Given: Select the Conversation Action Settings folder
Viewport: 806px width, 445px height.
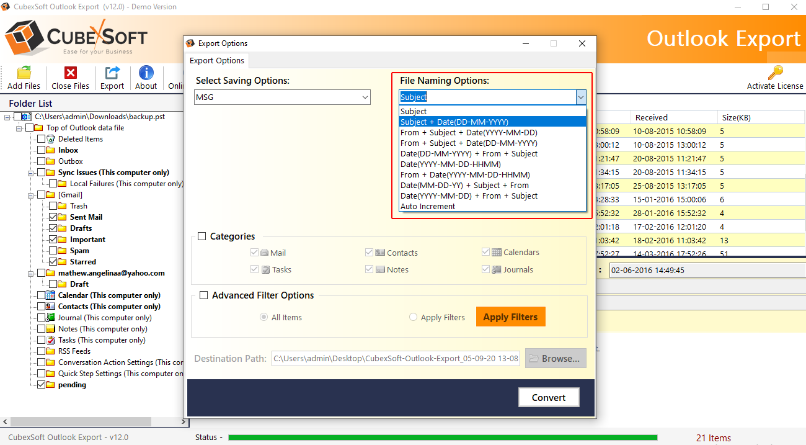Looking at the screenshot, I should tap(120, 362).
